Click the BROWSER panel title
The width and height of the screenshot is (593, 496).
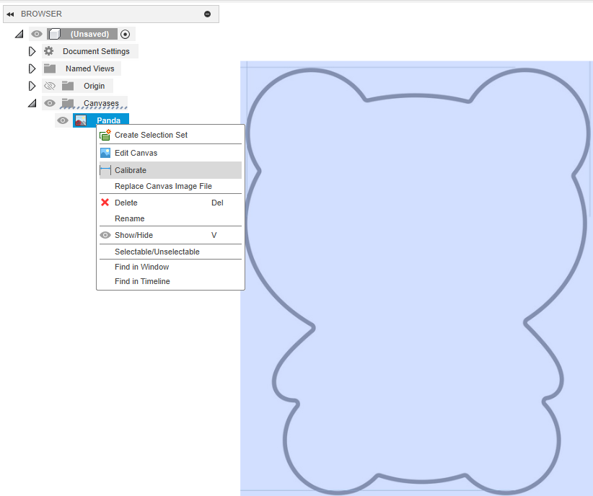point(41,14)
